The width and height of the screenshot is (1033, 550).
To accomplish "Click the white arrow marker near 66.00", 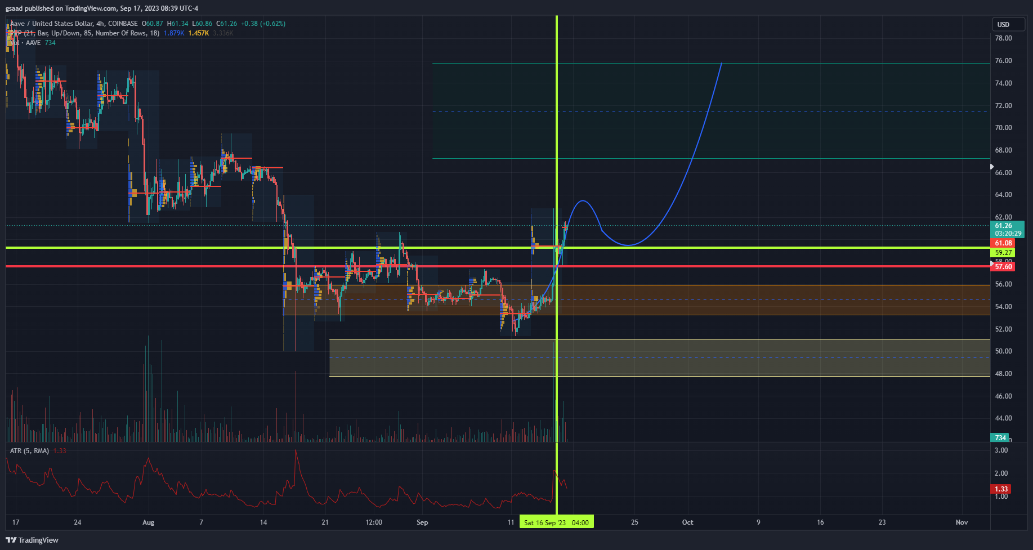I will (x=992, y=167).
